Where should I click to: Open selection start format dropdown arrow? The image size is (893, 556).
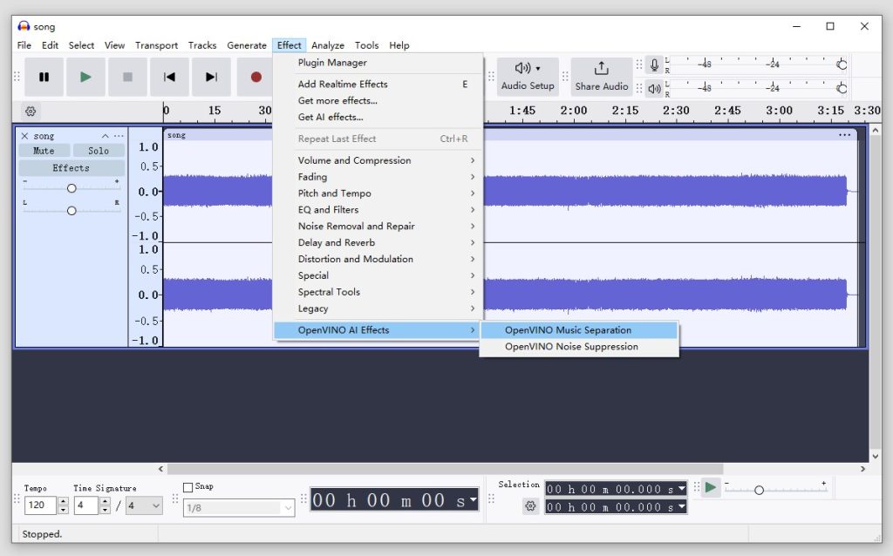click(x=682, y=488)
